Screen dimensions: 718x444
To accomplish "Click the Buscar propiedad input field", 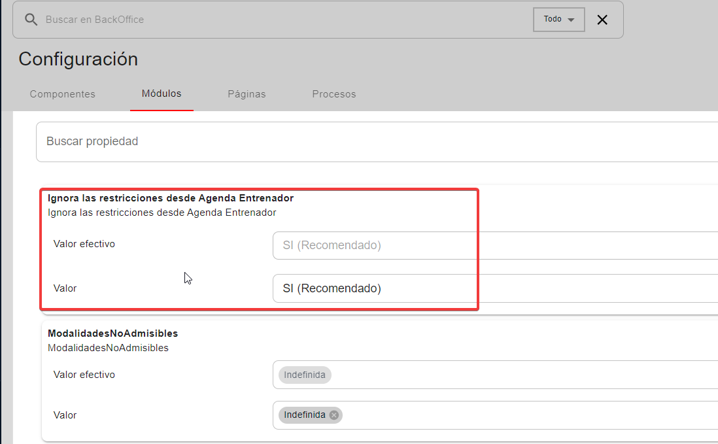I will (x=377, y=141).
